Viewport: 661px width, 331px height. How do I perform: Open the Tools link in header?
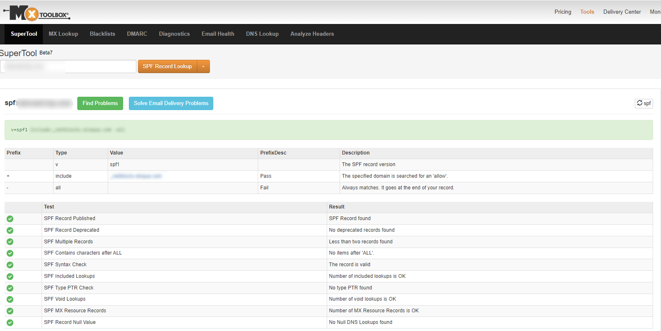coord(587,12)
